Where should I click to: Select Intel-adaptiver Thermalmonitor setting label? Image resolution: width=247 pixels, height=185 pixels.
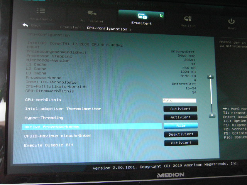(x=63, y=109)
